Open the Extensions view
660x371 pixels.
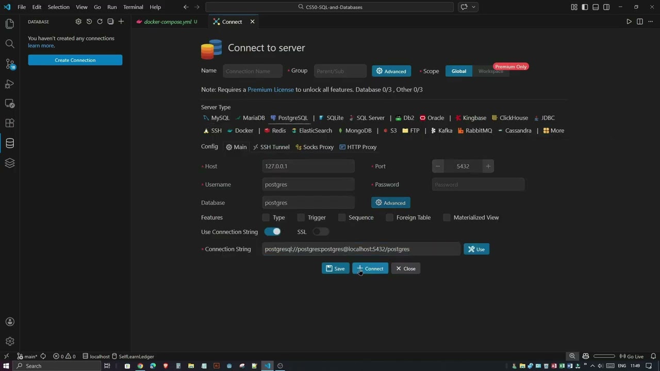[9, 123]
